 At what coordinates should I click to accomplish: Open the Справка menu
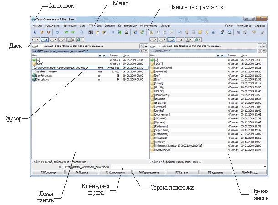click(260, 26)
